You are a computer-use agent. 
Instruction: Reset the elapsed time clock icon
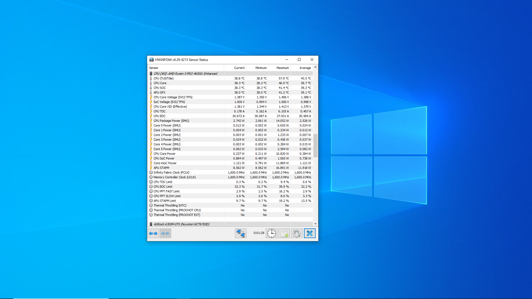point(272,233)
